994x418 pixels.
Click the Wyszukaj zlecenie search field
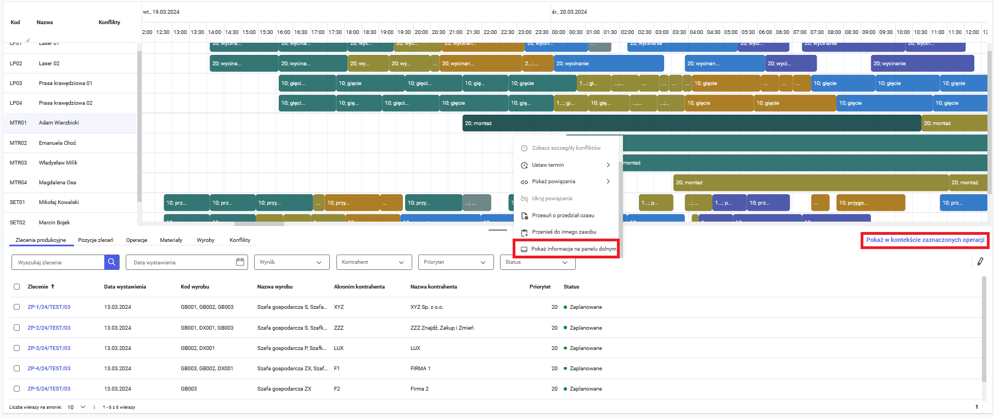[58, 262]
